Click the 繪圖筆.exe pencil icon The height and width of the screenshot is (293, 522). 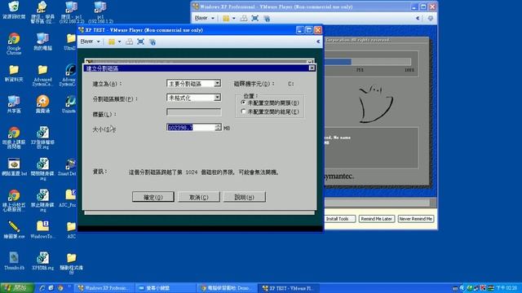pos(14,230)
